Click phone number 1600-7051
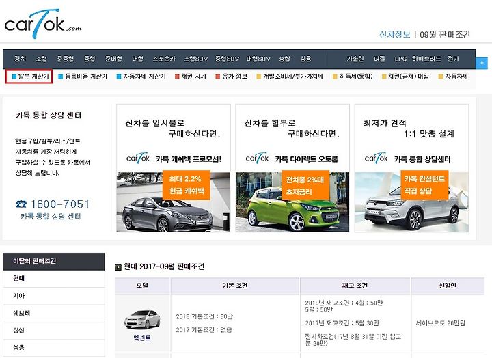Screen dimensions: 492x358 [x=60, y=204]
